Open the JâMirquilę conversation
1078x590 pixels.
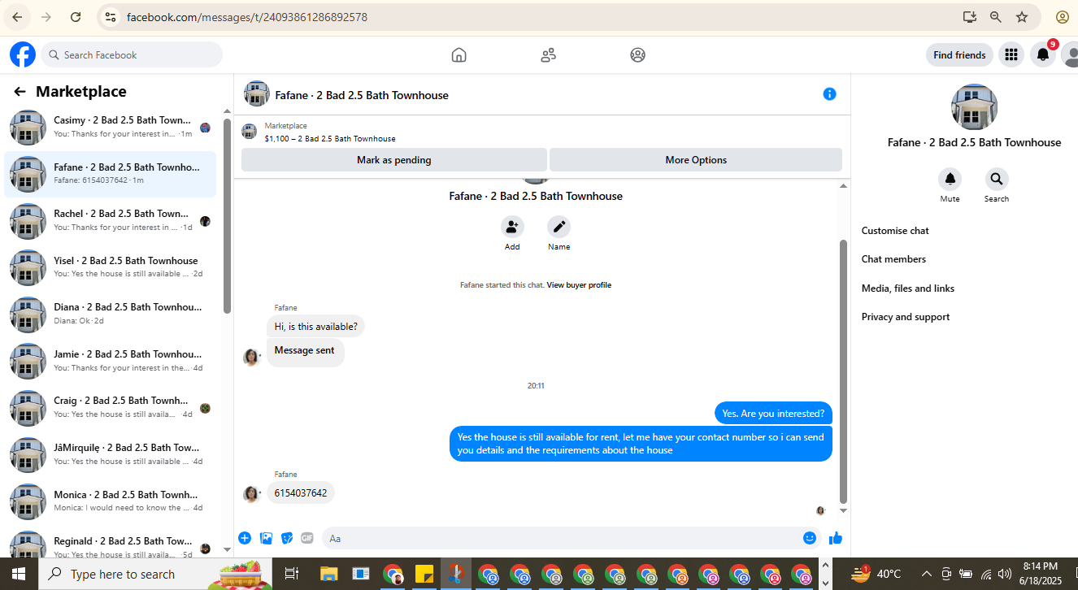pos(111,455)
